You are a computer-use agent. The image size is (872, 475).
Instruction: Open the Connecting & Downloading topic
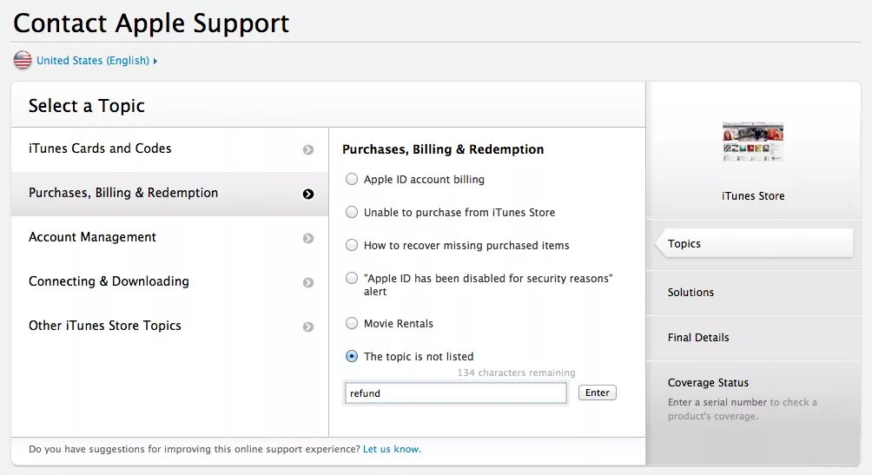click(169, 281)
